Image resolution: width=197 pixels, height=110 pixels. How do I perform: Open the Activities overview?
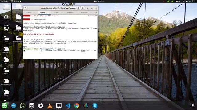point(4,1)
